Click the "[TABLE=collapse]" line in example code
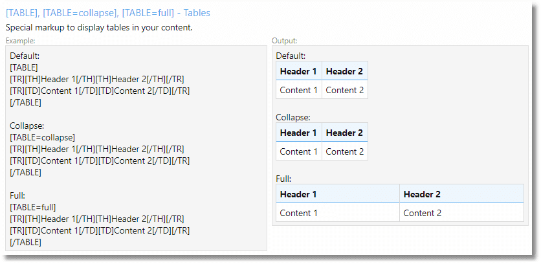This screenshot has width=541, height=264. pos(43,137)
